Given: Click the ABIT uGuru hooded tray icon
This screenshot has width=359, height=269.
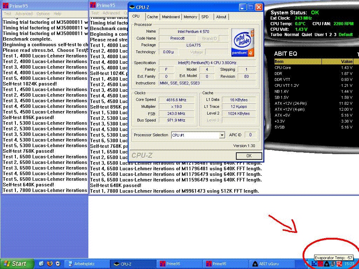Looking at the screenshot, I should coord(327,264).
